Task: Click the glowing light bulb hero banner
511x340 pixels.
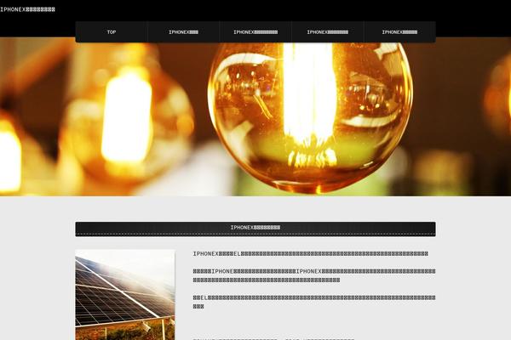Action: coord(255,116)
